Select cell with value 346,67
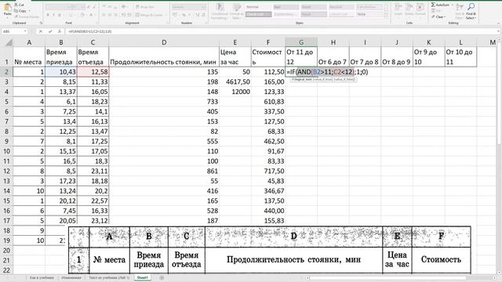The width and height of the screenshot is (502, 282). (268, 191)
